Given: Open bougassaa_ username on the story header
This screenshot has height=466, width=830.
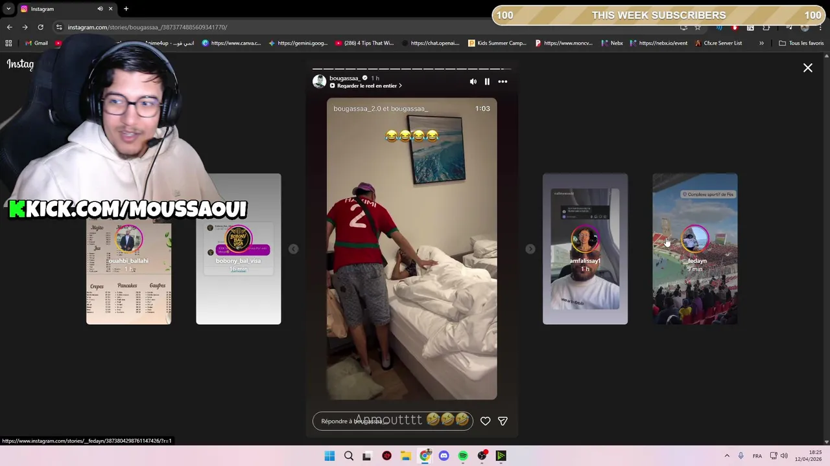Looking at the screenshot, I should (x=344, y=78).
